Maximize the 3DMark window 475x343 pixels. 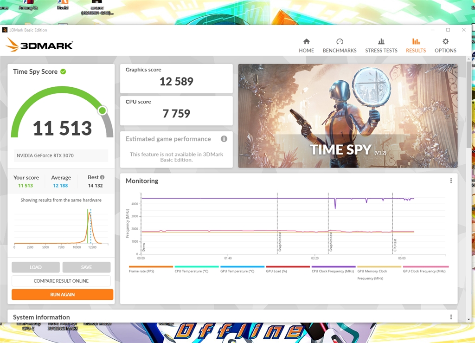(448, 30)
